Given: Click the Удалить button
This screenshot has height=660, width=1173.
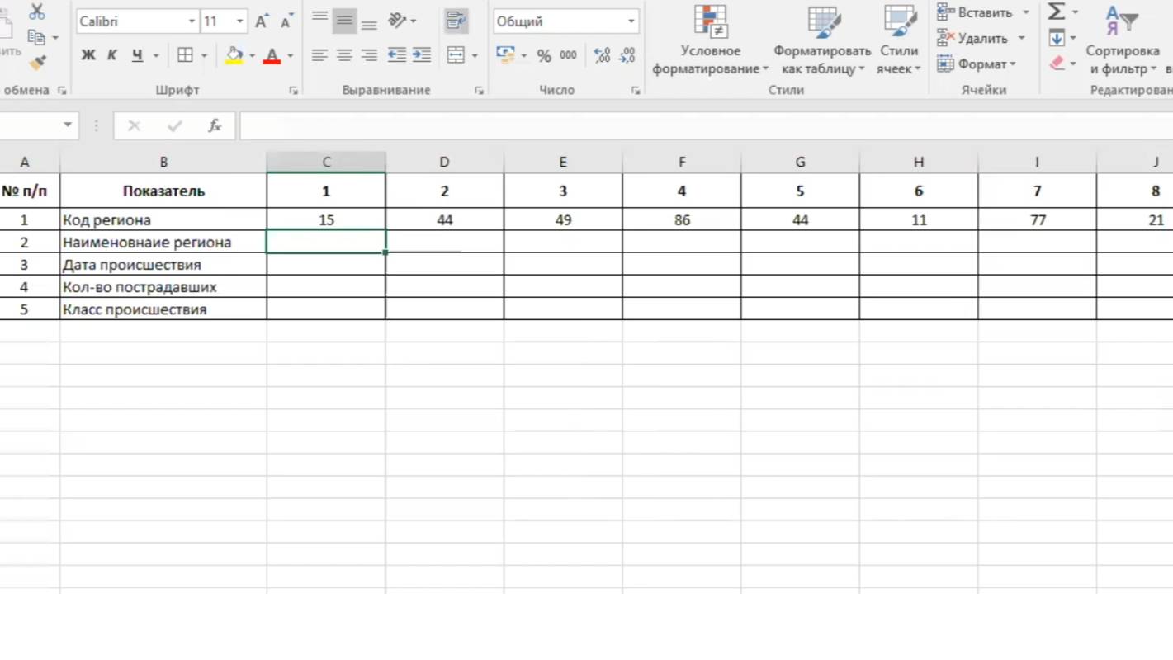Looking at the screenshot, I should (x=972, y=38).
